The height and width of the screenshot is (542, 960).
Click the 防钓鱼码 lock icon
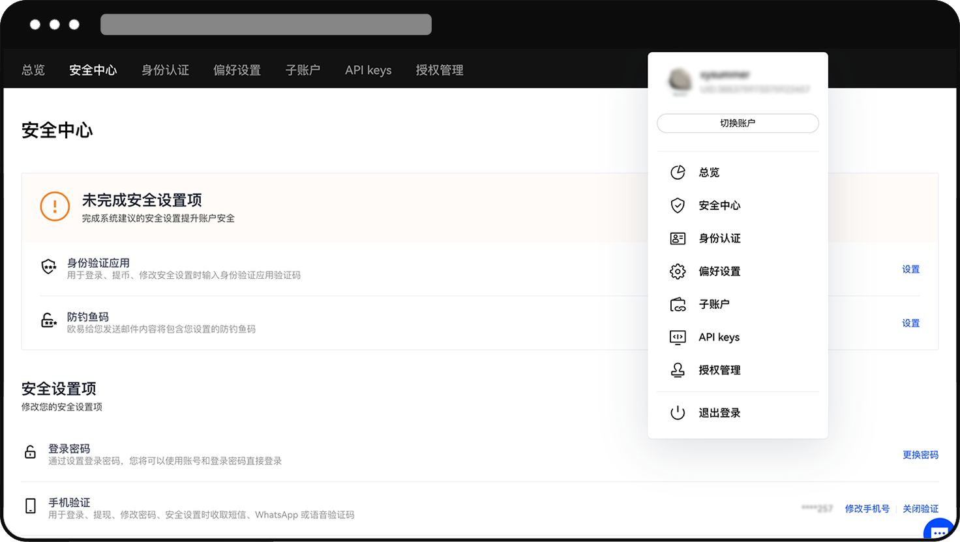pos(48,320)
